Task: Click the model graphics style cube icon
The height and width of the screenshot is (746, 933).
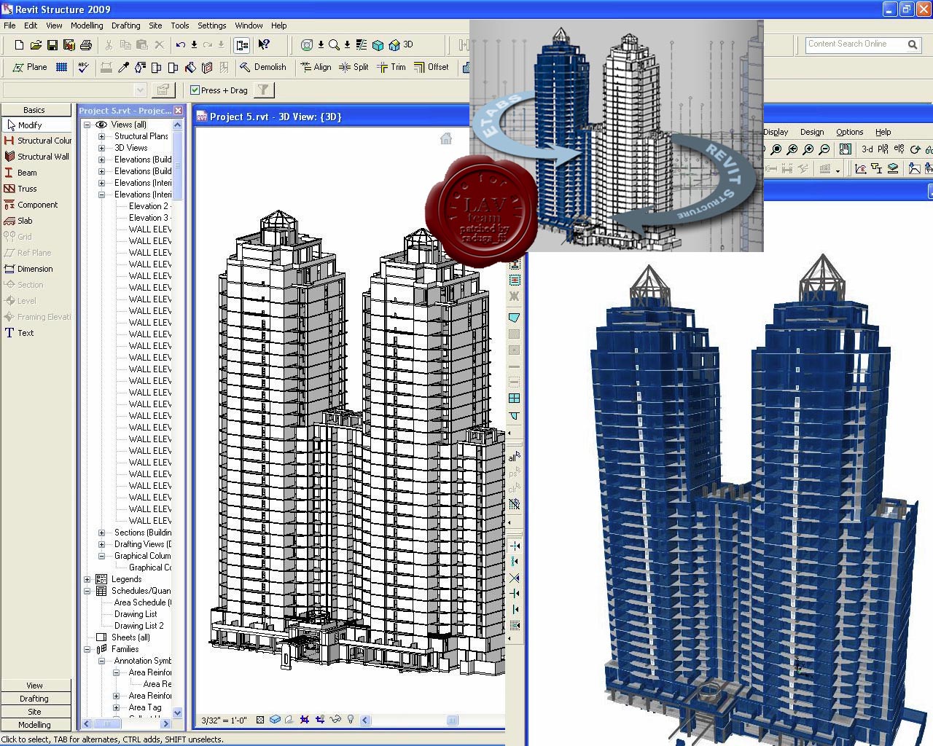Action: pyautogui.click(x=276, y=720)
